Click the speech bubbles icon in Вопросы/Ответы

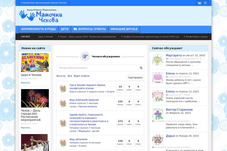75,29
